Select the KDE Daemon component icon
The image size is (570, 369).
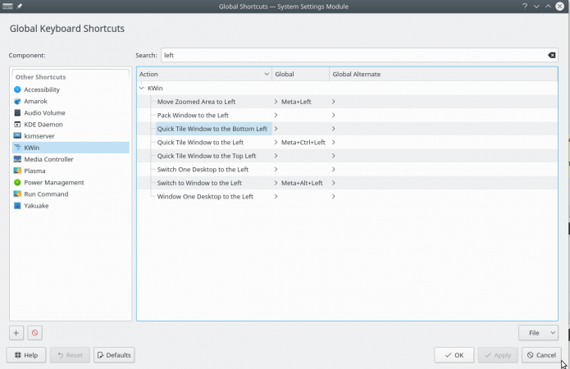point(17,125)
